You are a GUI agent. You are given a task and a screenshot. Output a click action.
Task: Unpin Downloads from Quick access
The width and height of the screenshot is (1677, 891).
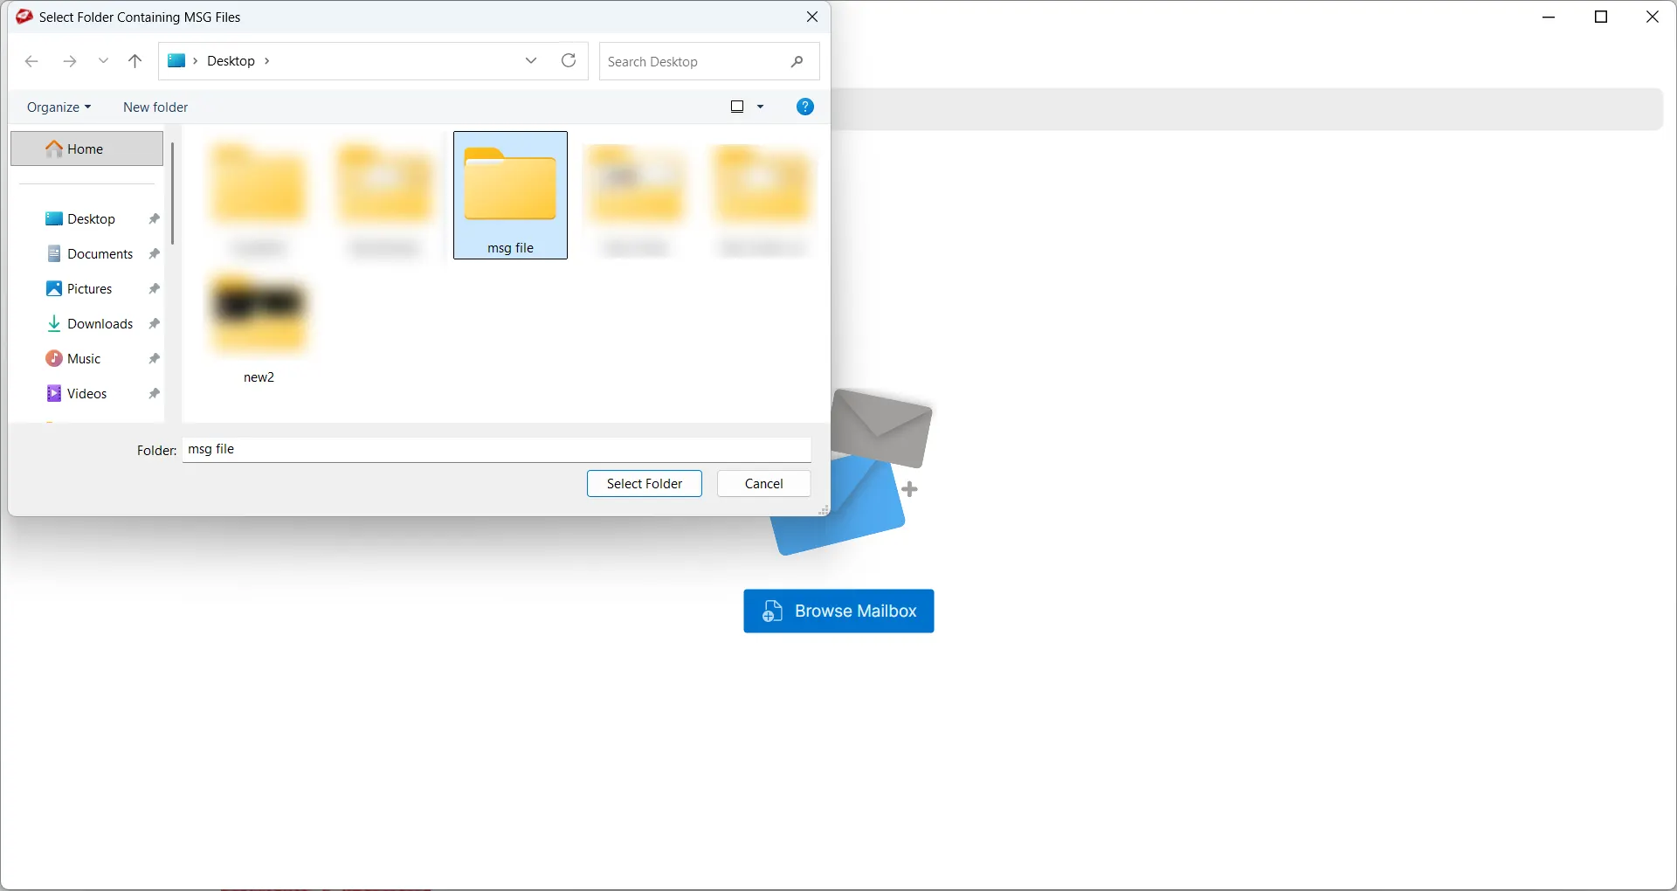tap(154, 323)
